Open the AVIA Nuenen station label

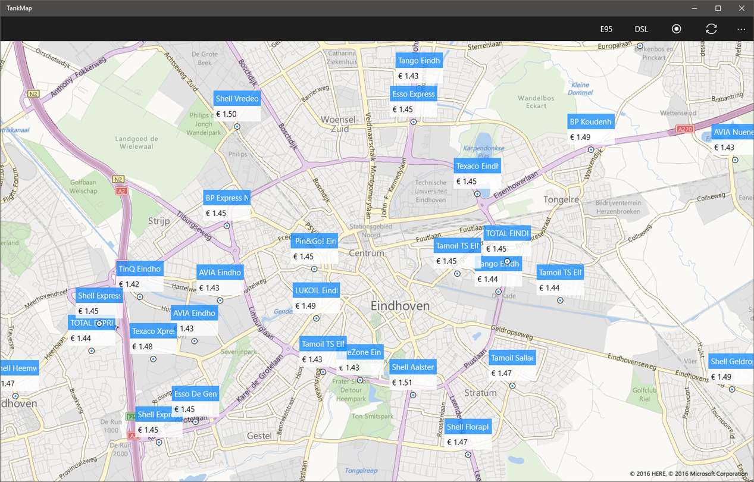(733, 132)
